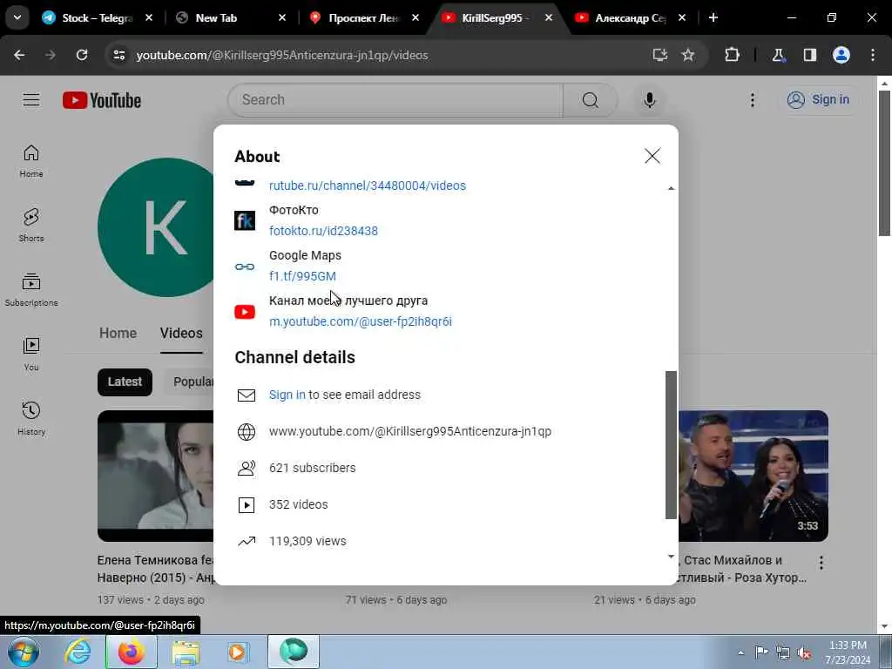Switch to the channel Home tab
892x669 pixels.
(x=118, y=333)
